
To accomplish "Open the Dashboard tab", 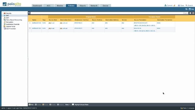I will click(x=37, y=5).
